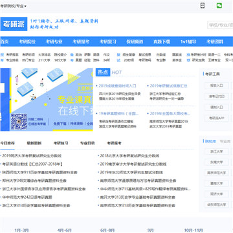Click the 1月-3月 timeline label
Image resolution: width=233 pixels, height=233 pixels.
tap(21, 230)
